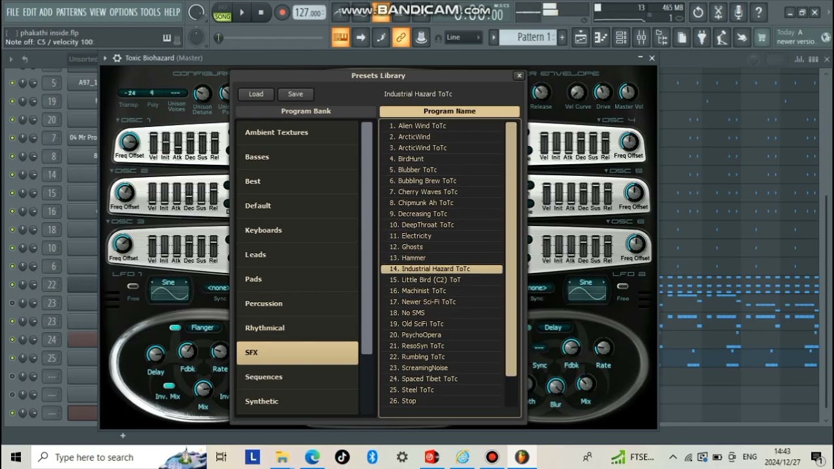Open the playlist view icon
Screen dimensions: 834x469
pos(581,38)
